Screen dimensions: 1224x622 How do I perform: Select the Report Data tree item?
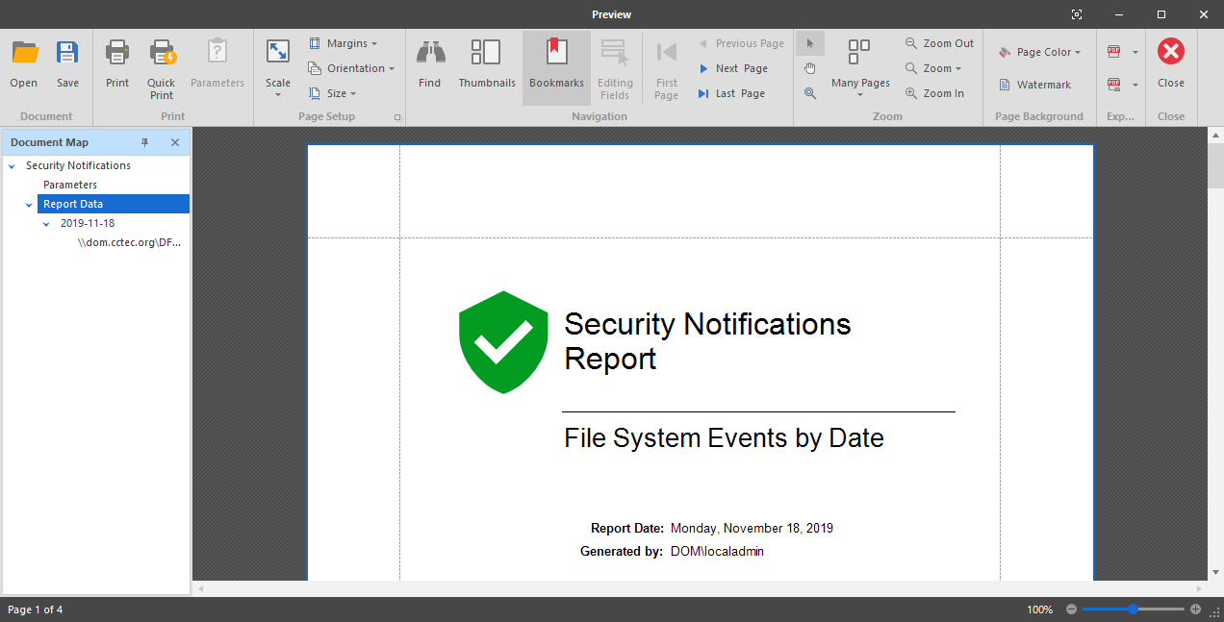click(73, 204)
